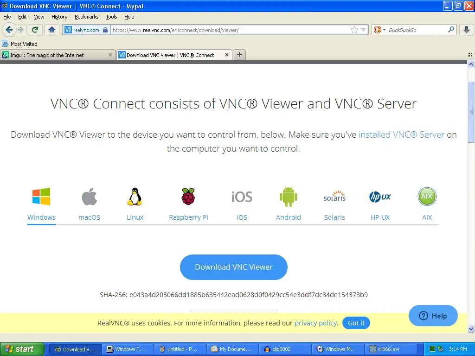This screenshot has height=356, width=475.
Task: Switch to Windows Media Player taskbar item
Action: coord(338,349)
